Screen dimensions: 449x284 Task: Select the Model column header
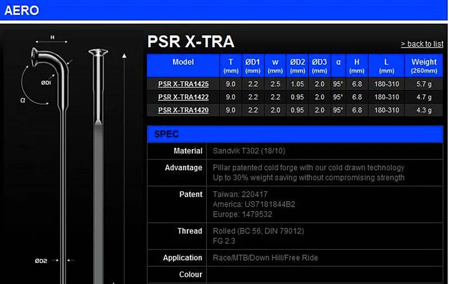pos(183,66)
